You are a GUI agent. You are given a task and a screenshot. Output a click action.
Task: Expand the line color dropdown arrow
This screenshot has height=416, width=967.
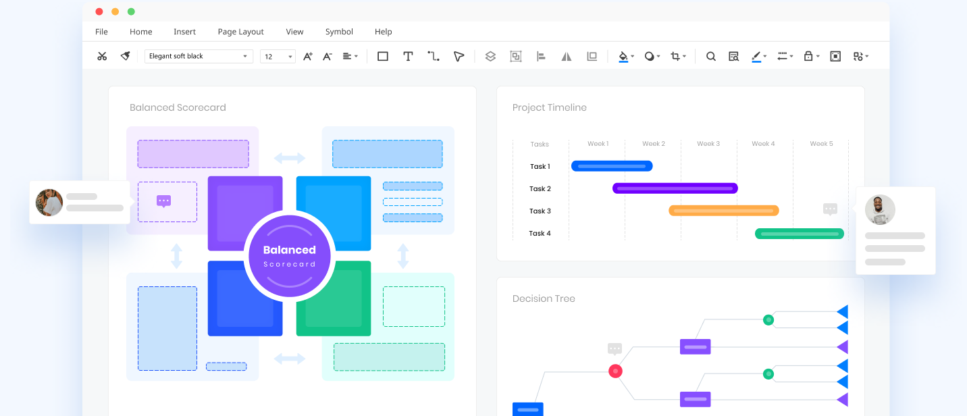(765, 57)
